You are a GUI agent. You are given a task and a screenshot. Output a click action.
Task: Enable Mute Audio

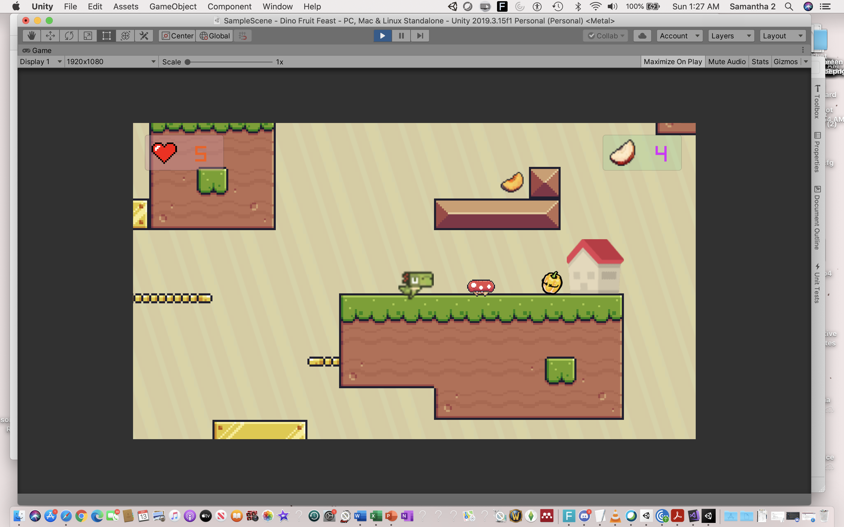click(727, 62)
